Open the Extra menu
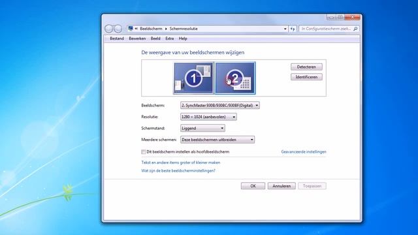 tap(170, 39)
